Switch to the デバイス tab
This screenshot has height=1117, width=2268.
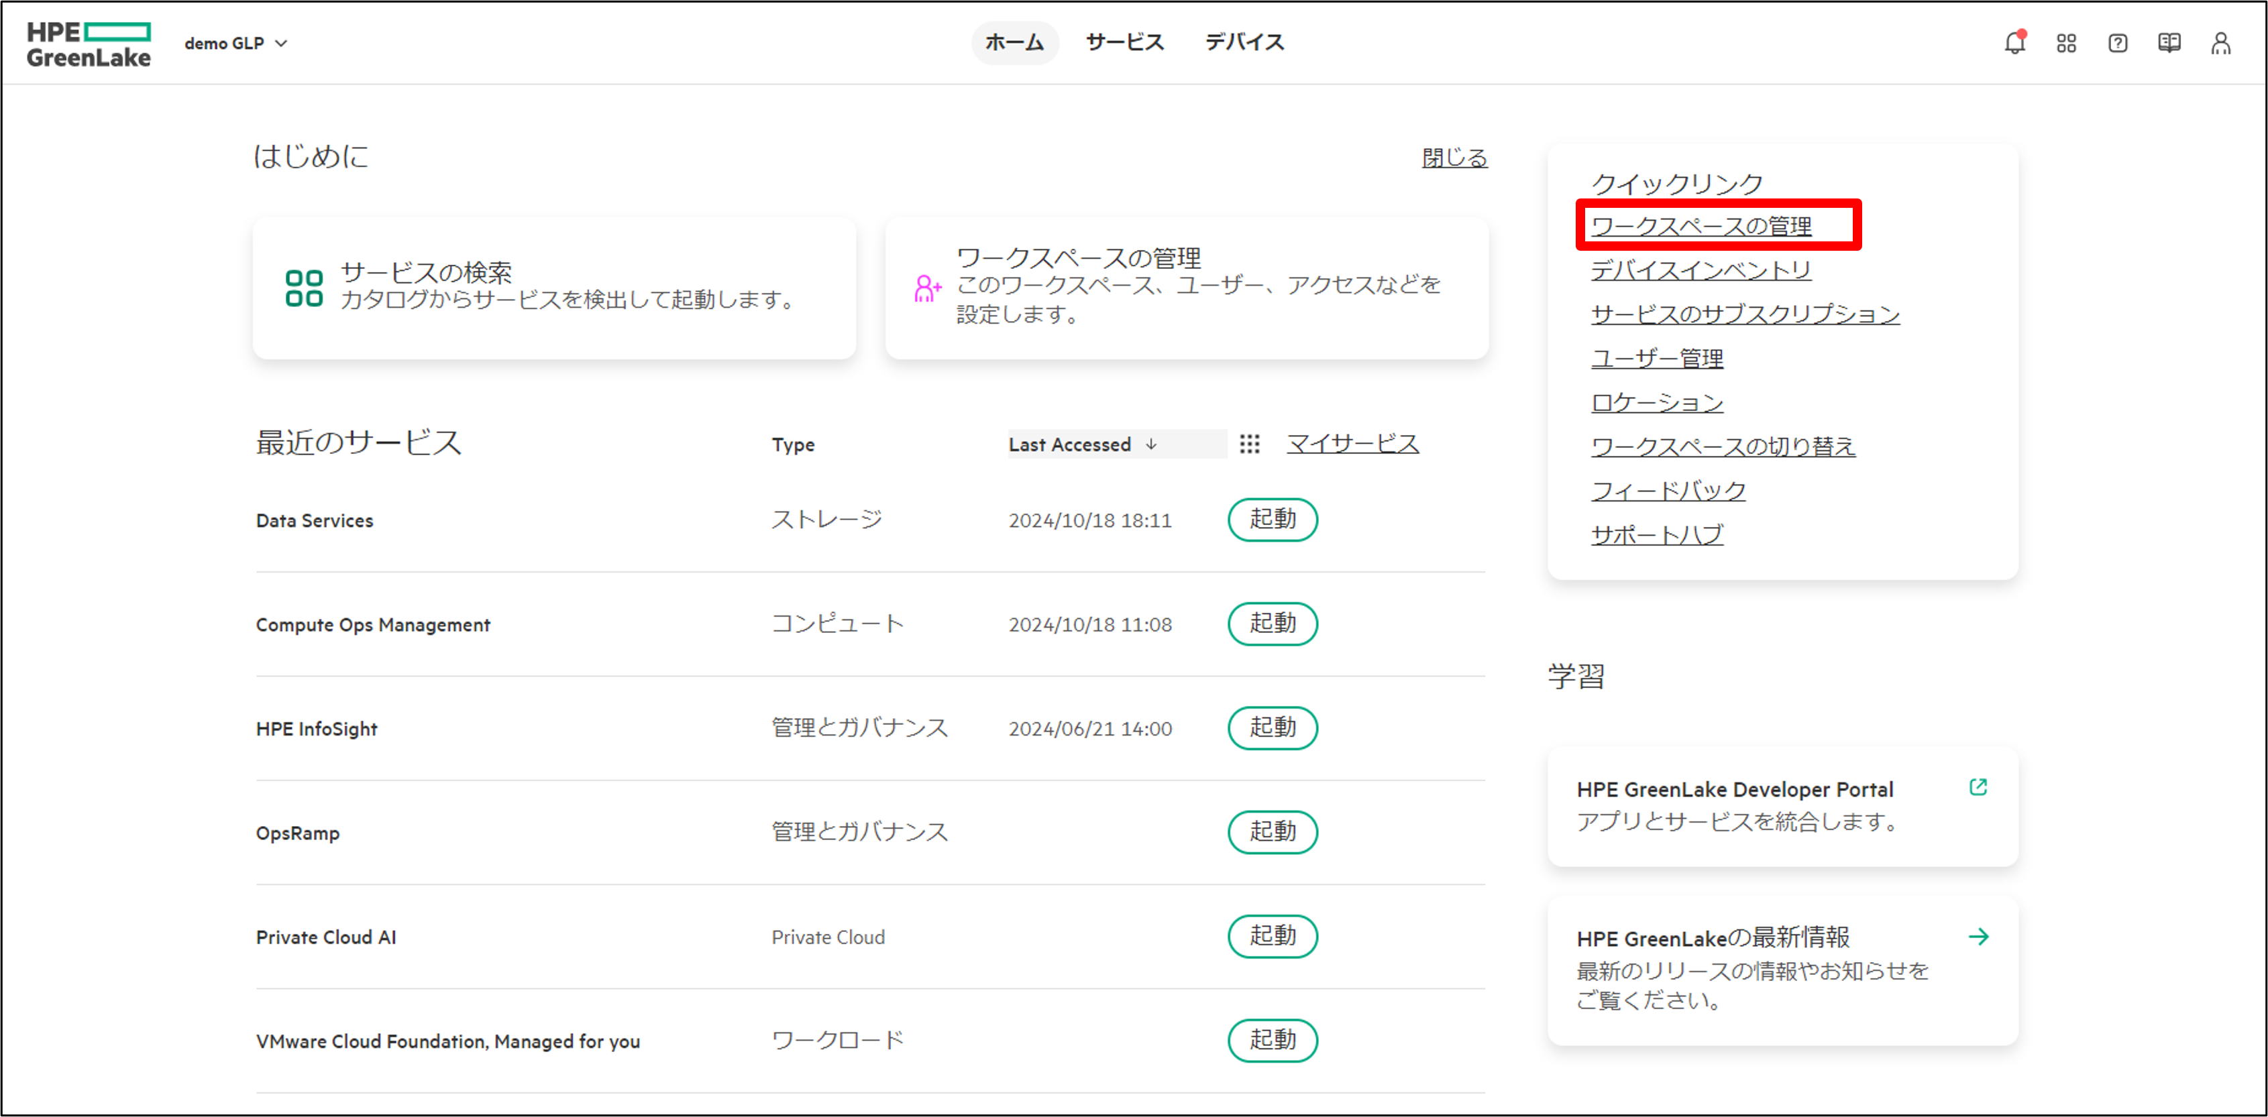1244,42
